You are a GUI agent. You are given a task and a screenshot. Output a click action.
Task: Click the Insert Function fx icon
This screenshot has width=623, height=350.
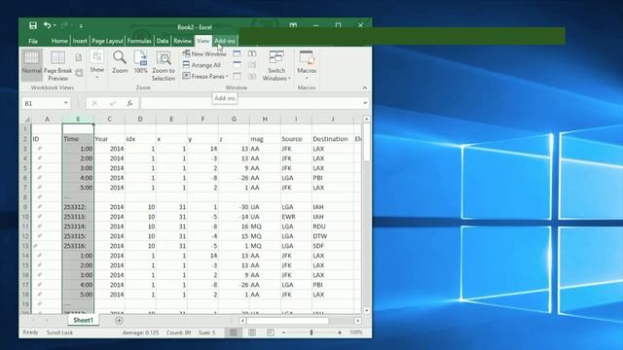pos(129,104)
